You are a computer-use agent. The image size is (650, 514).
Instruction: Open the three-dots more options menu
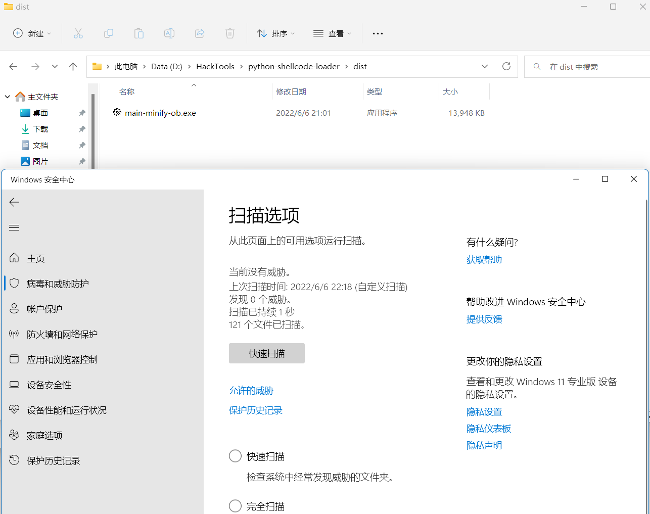pyautogui.click(x=378, y=33)
